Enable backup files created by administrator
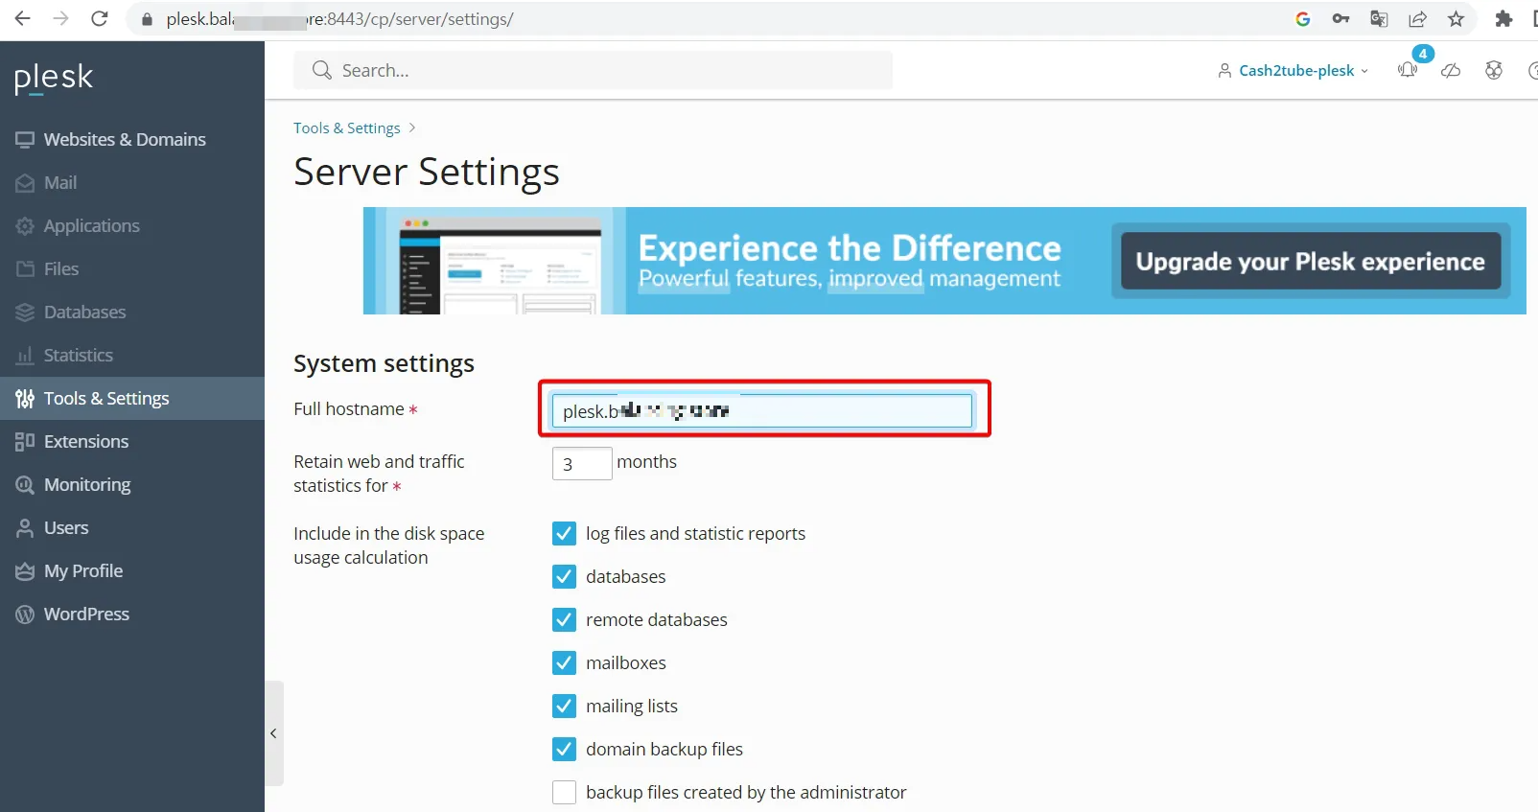The width and height of the screenshot is (1538, 812). 564,793
